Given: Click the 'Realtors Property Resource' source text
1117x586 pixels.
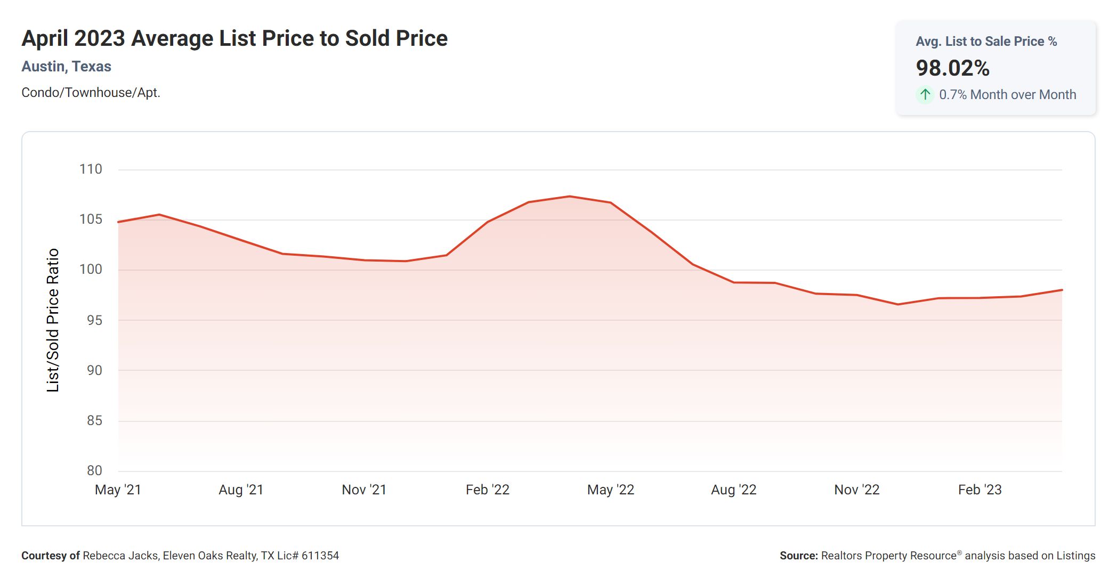Looking at the screenshot, I should [889, 556].
